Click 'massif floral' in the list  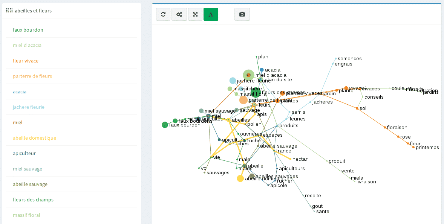[x=27, y=215]
